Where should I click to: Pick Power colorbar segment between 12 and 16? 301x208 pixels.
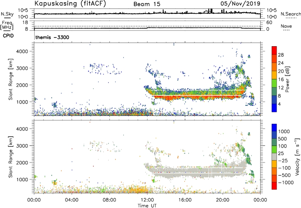pyautogui.click(x=274, y=83)
